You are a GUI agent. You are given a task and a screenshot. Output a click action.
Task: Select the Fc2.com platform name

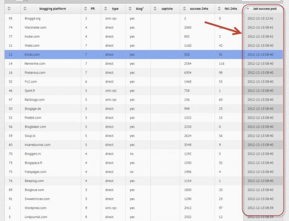coord(31,82)
